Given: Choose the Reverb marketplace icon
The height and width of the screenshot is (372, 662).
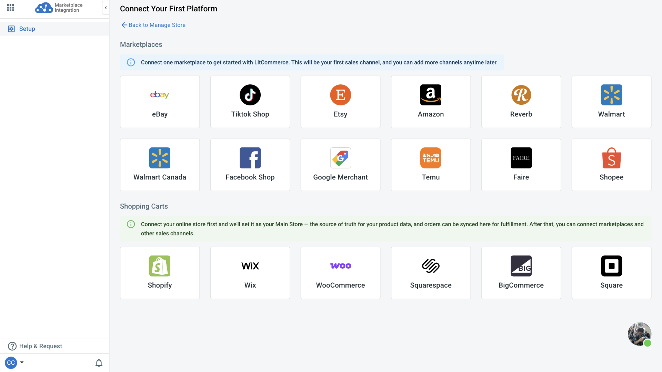Looking at the screenshot, I should click(521, 95).
